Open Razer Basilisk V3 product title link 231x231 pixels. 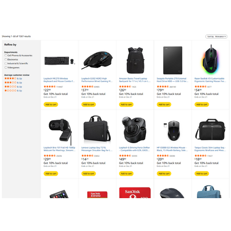[210, 80]
